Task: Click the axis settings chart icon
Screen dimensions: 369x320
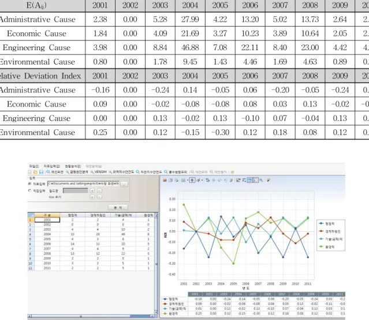Action: 244,180
